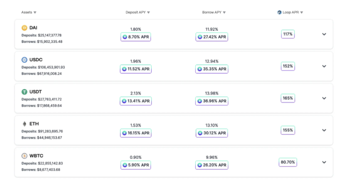
Task: Click the ETH token icon
Action: click(24, 124)
